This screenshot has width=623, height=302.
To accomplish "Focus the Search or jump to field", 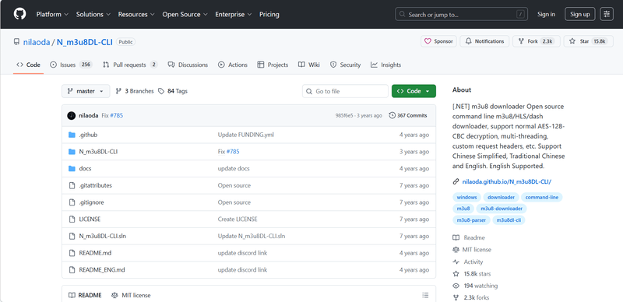I will [x=461, y=14].
